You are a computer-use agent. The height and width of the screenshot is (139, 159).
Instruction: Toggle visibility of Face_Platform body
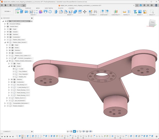pyautogui.click(x=14, y=71)
